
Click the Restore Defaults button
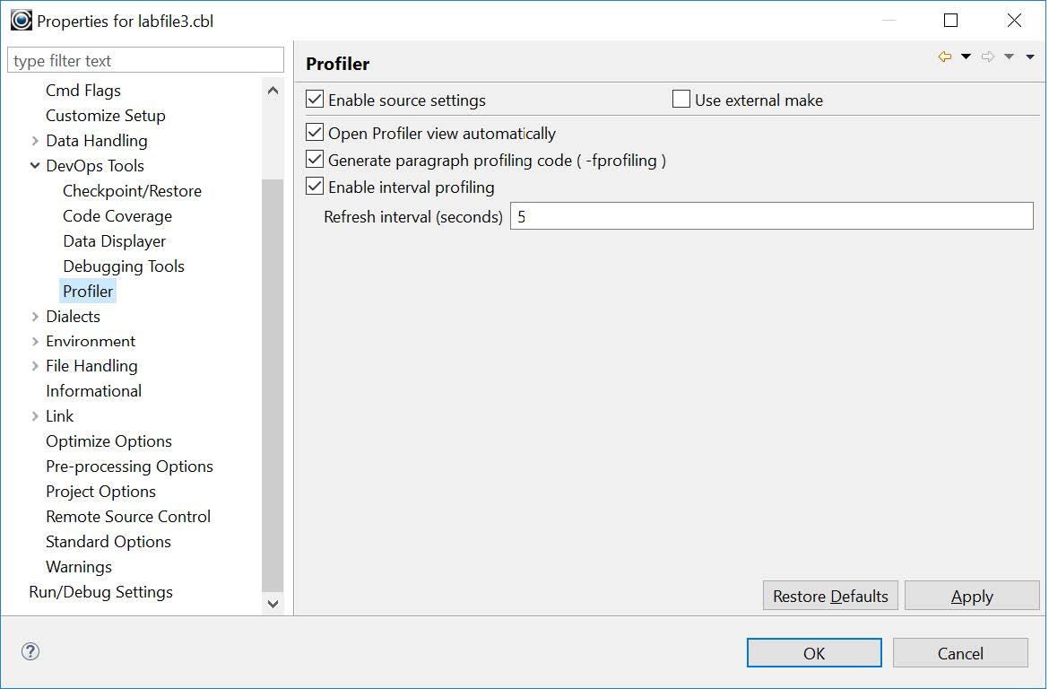pos(829,595)
